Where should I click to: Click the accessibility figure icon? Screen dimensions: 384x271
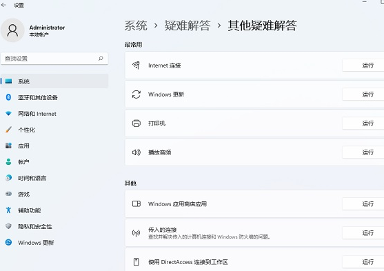point(8,210)
